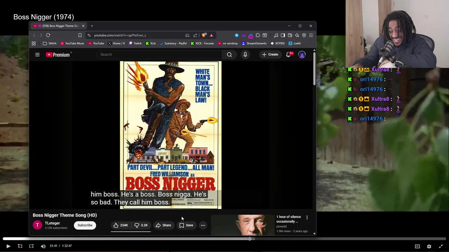The height and width of the screenshot is (252, 449).
Task: Open the TLeteger channel name
Action: click(x=52, y=223)
